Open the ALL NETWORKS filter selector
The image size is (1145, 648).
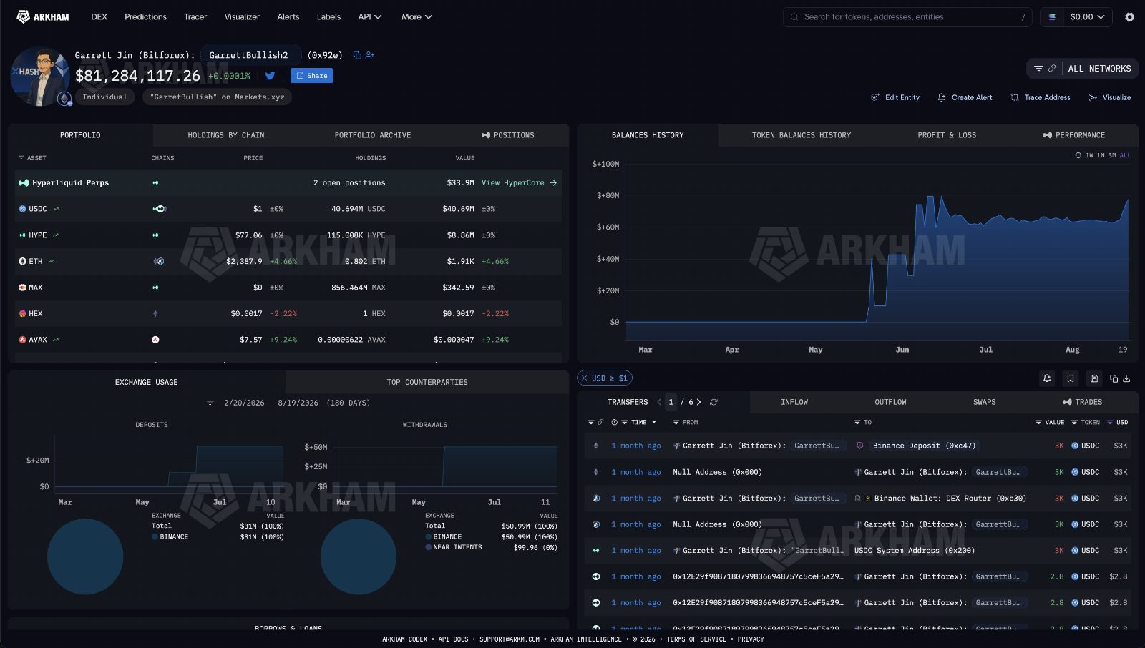[1099, 69]
